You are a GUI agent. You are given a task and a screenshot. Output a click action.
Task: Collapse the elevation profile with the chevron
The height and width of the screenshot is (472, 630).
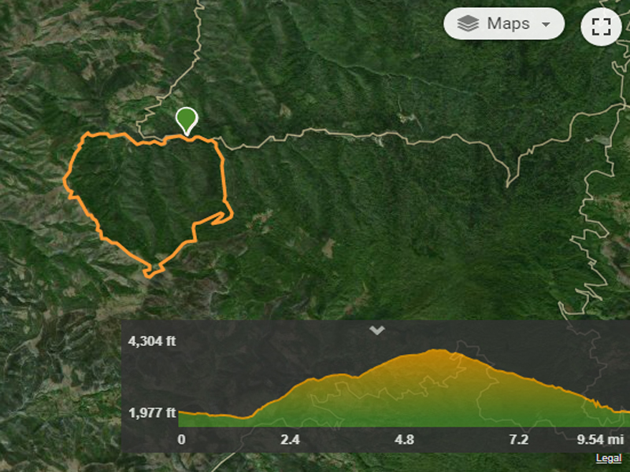click(377, 330)
